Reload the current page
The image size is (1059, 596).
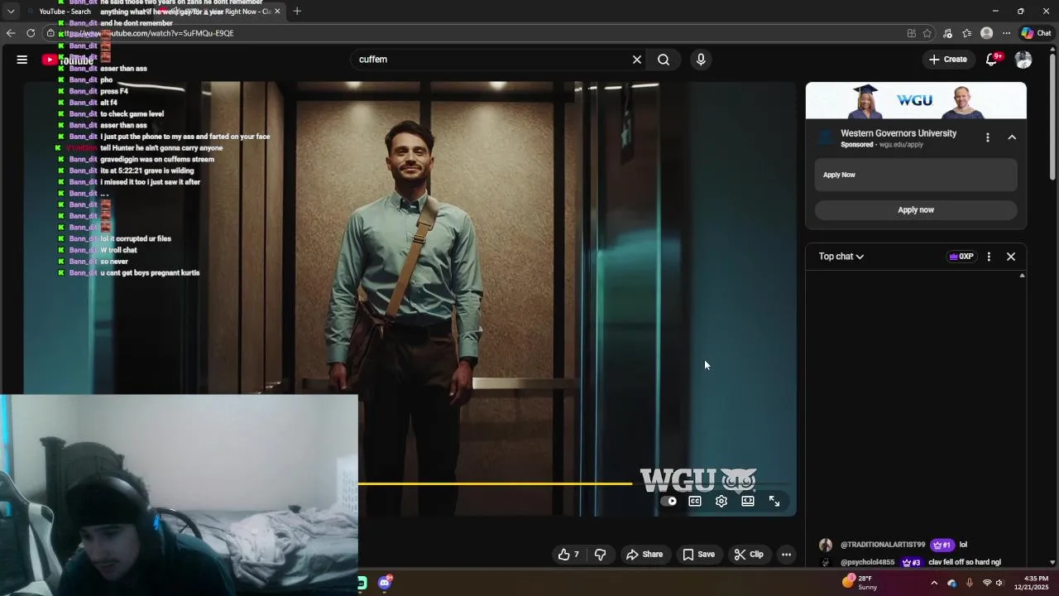[31, 33]
